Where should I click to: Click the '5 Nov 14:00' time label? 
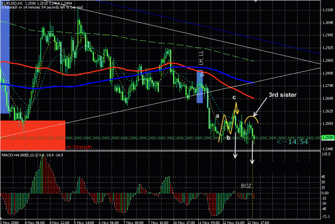pos(84,222)
